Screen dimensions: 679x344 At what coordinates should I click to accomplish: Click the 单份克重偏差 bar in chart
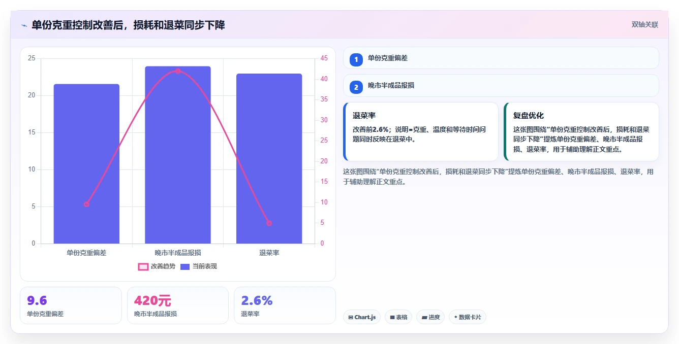click(86, 164)
